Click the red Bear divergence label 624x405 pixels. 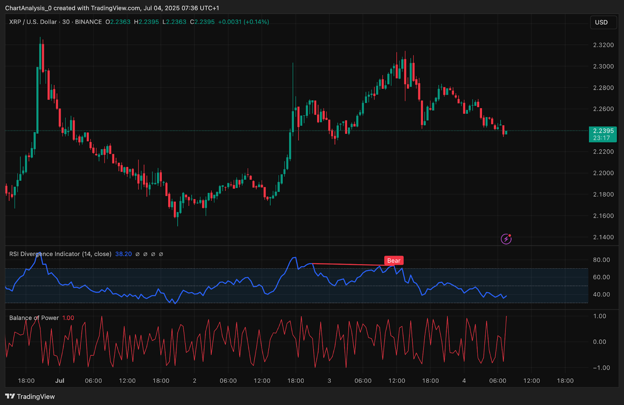point(394,261)
